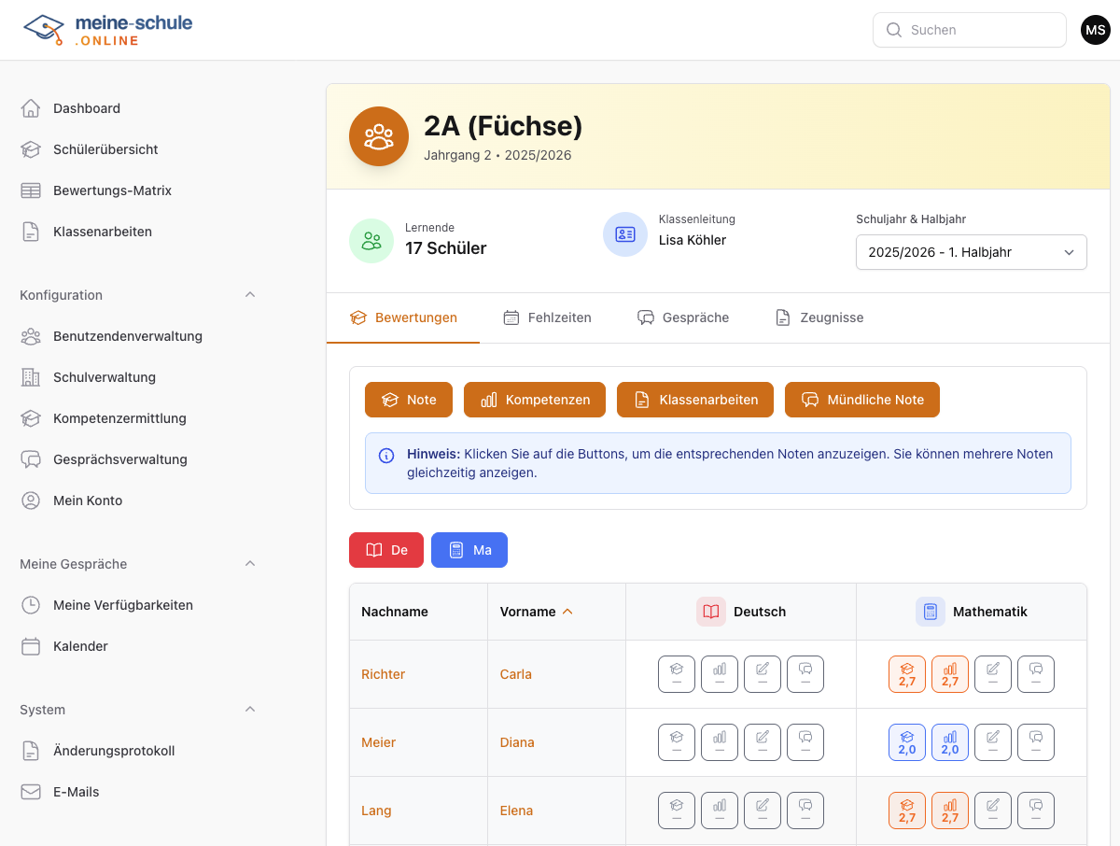Open Bewertungs-Matrix in the sidebar
Viewport: 1120px width, 846px height.
click(112, 190)
